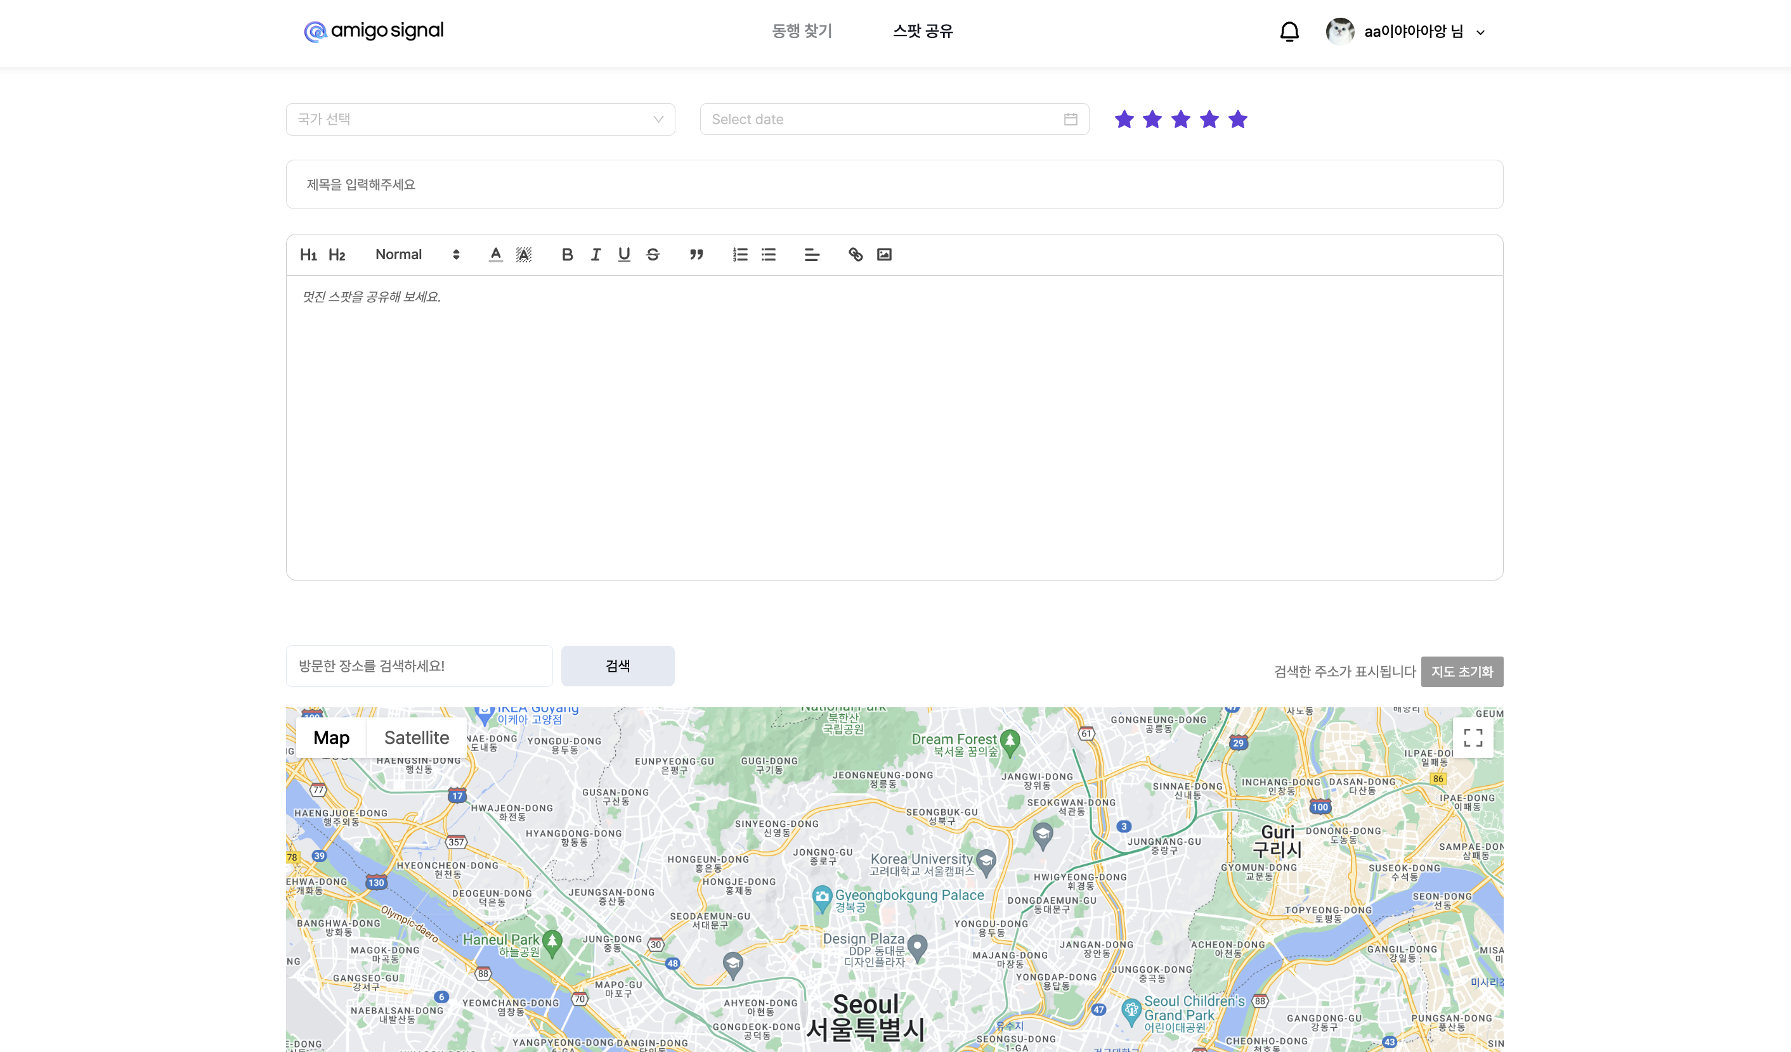Insert a hyperlink in the editor

coord(855,254)
